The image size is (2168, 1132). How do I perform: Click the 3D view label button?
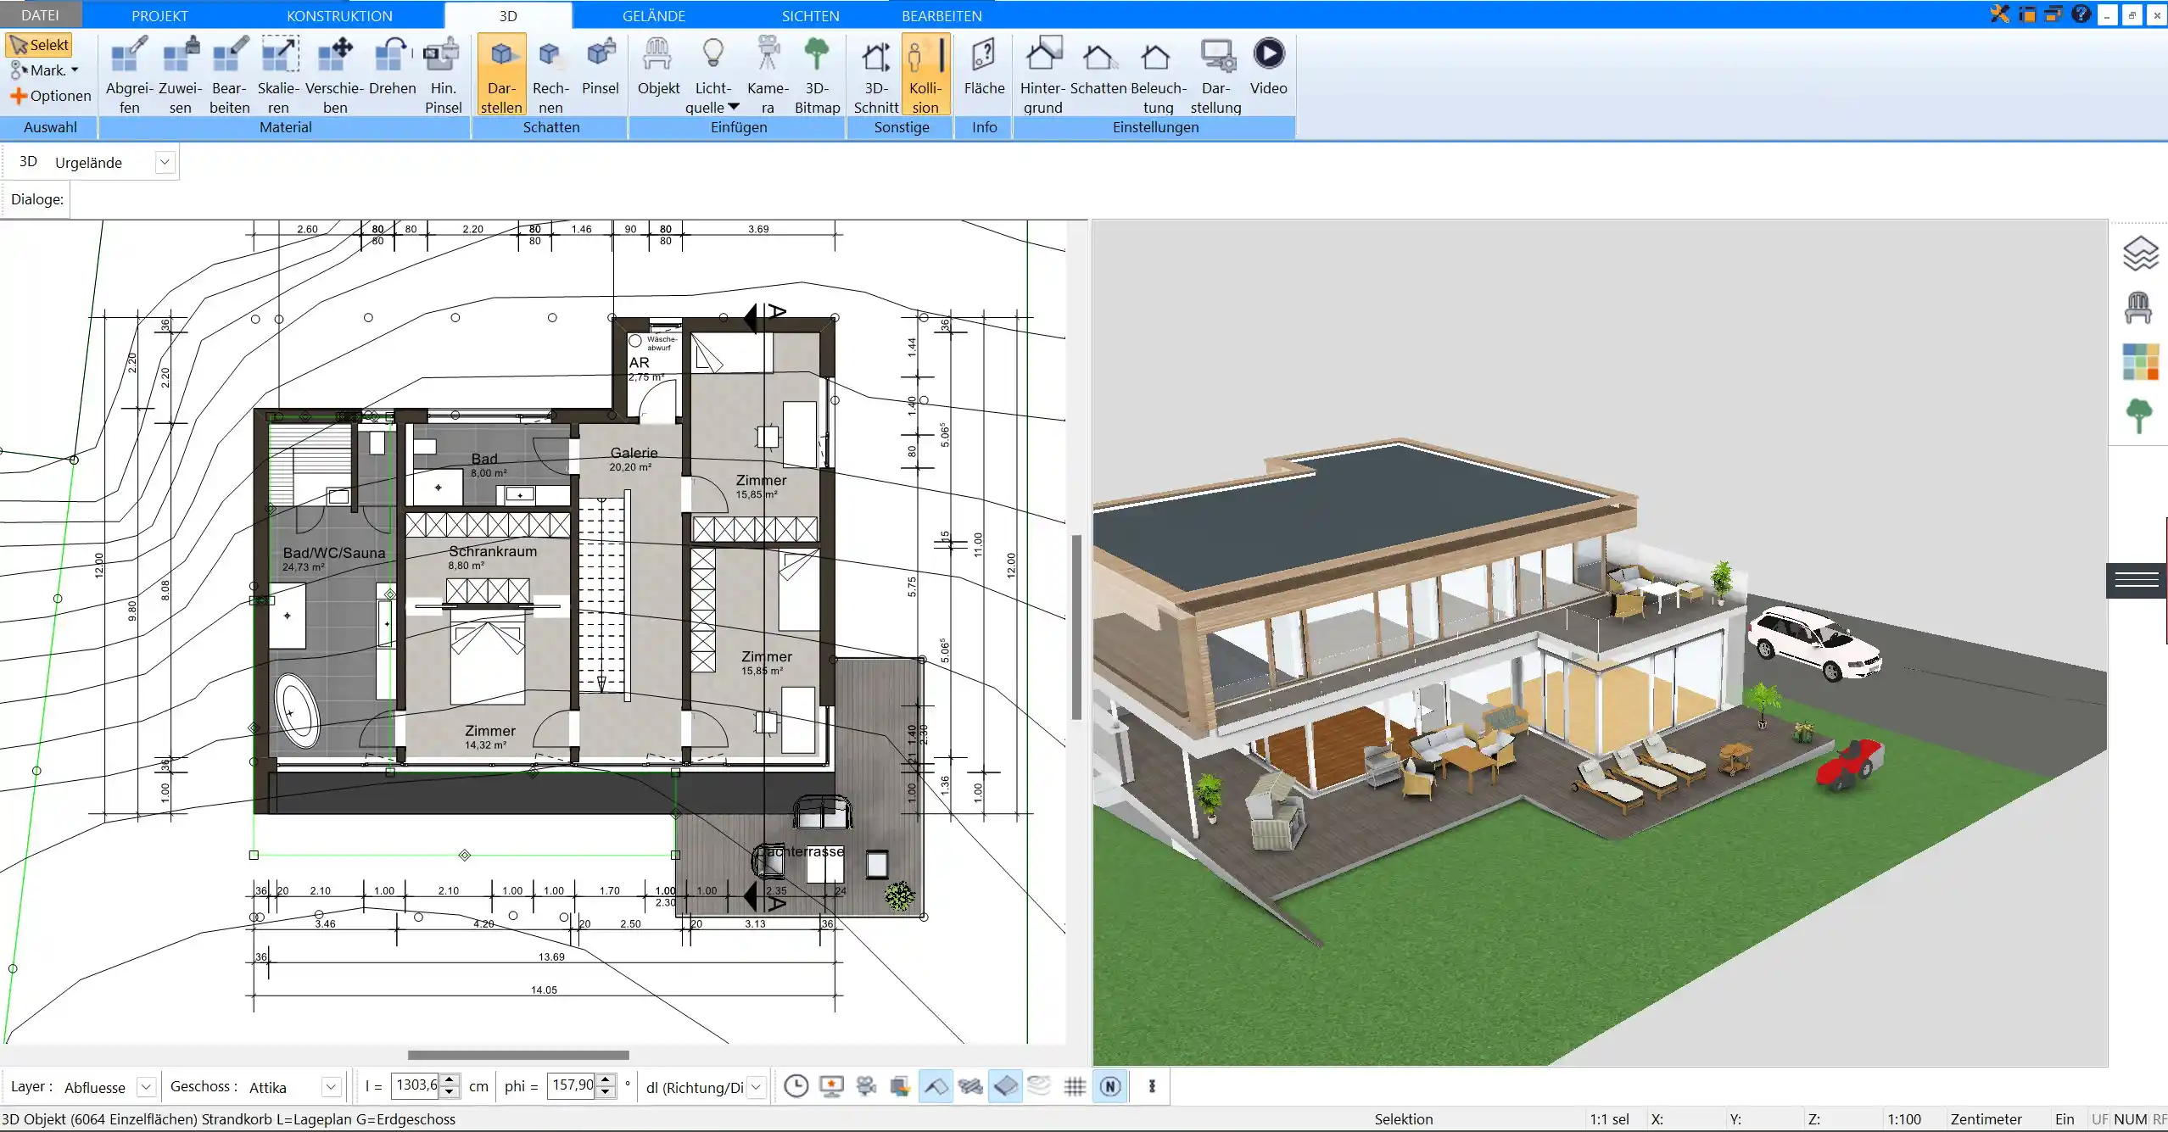[x=28, y=161]
